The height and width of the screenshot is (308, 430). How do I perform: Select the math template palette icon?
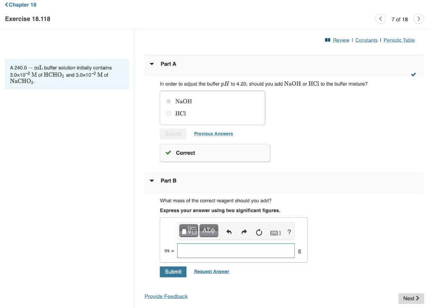[188, 230]
